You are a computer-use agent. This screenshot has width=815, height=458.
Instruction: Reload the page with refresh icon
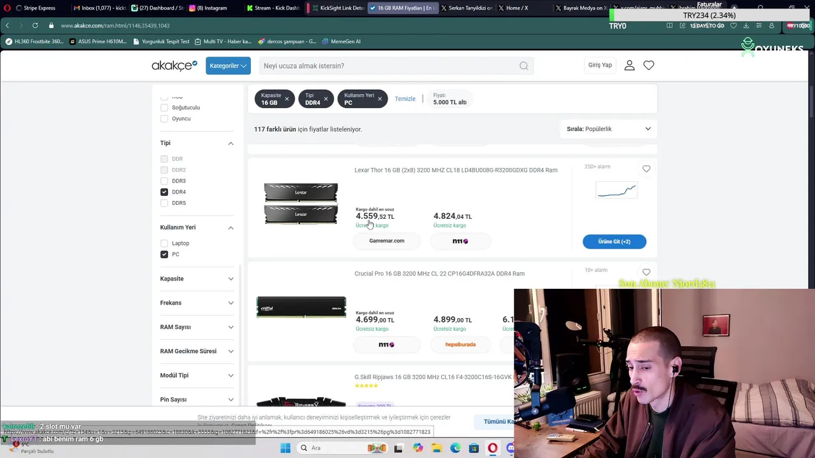coord(35,25)
